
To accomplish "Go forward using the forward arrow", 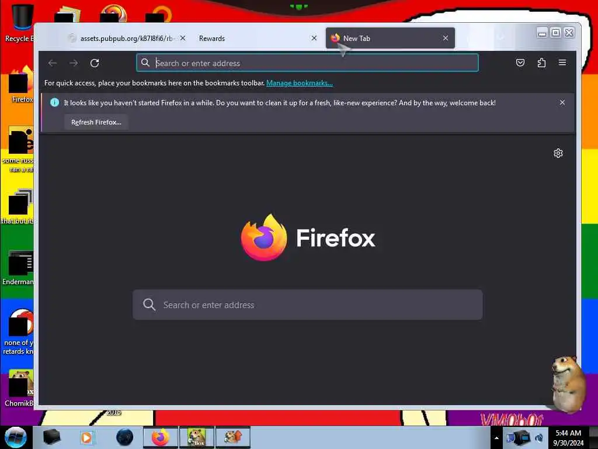I will (74, 63).
